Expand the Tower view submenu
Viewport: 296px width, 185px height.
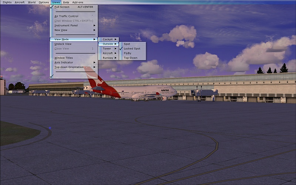(108, 48)
